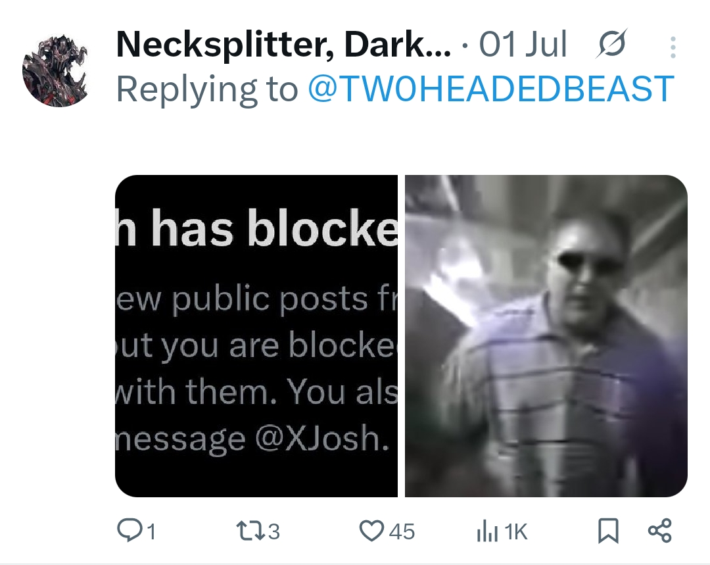
Task: Open the three-dot more options menu
Action: (673, 47)
